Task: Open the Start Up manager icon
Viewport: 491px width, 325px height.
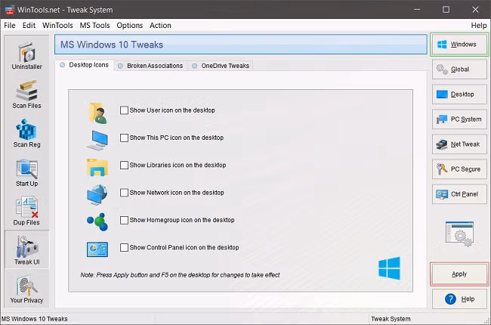Action: click(26, 172)
